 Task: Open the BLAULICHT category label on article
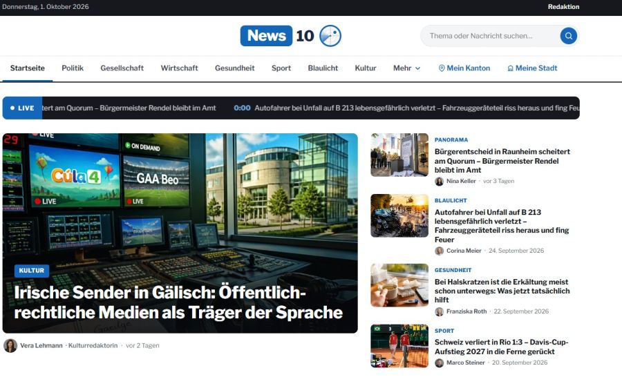coord(451,200)
